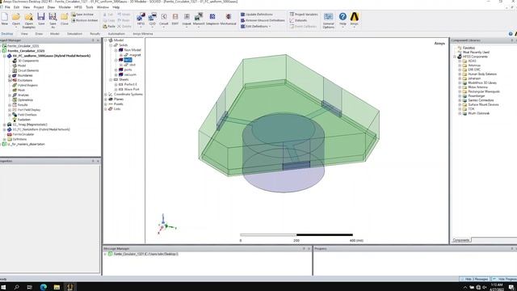Open Surface Mount Devices library folder

coord(483,104)
